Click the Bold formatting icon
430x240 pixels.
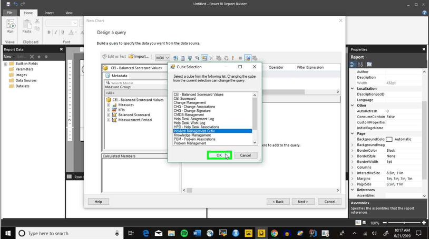point(49,32)
